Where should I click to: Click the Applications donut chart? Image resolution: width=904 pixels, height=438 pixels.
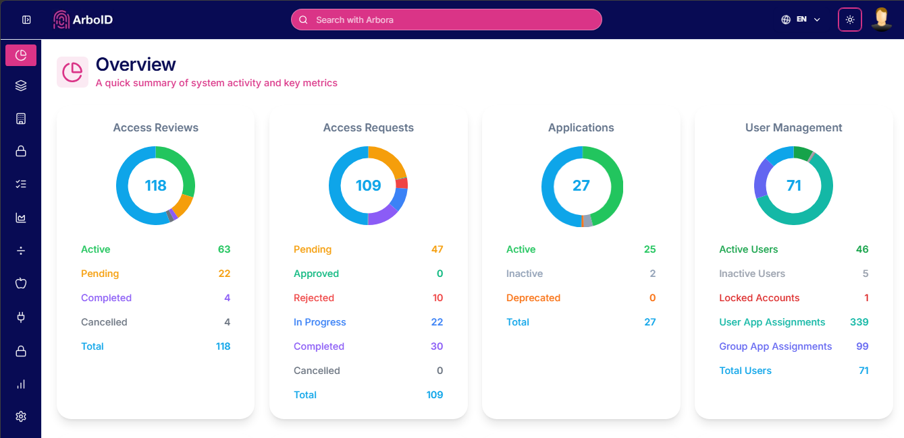click(x=581, y=186)
